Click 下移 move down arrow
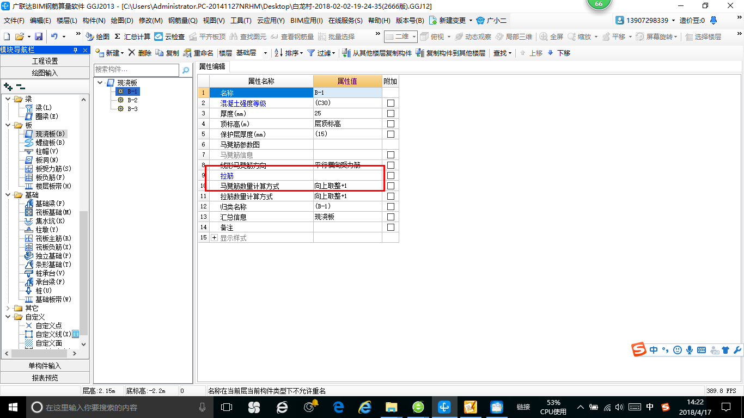This screenshot has width=744, height=418. click(559, 53)
